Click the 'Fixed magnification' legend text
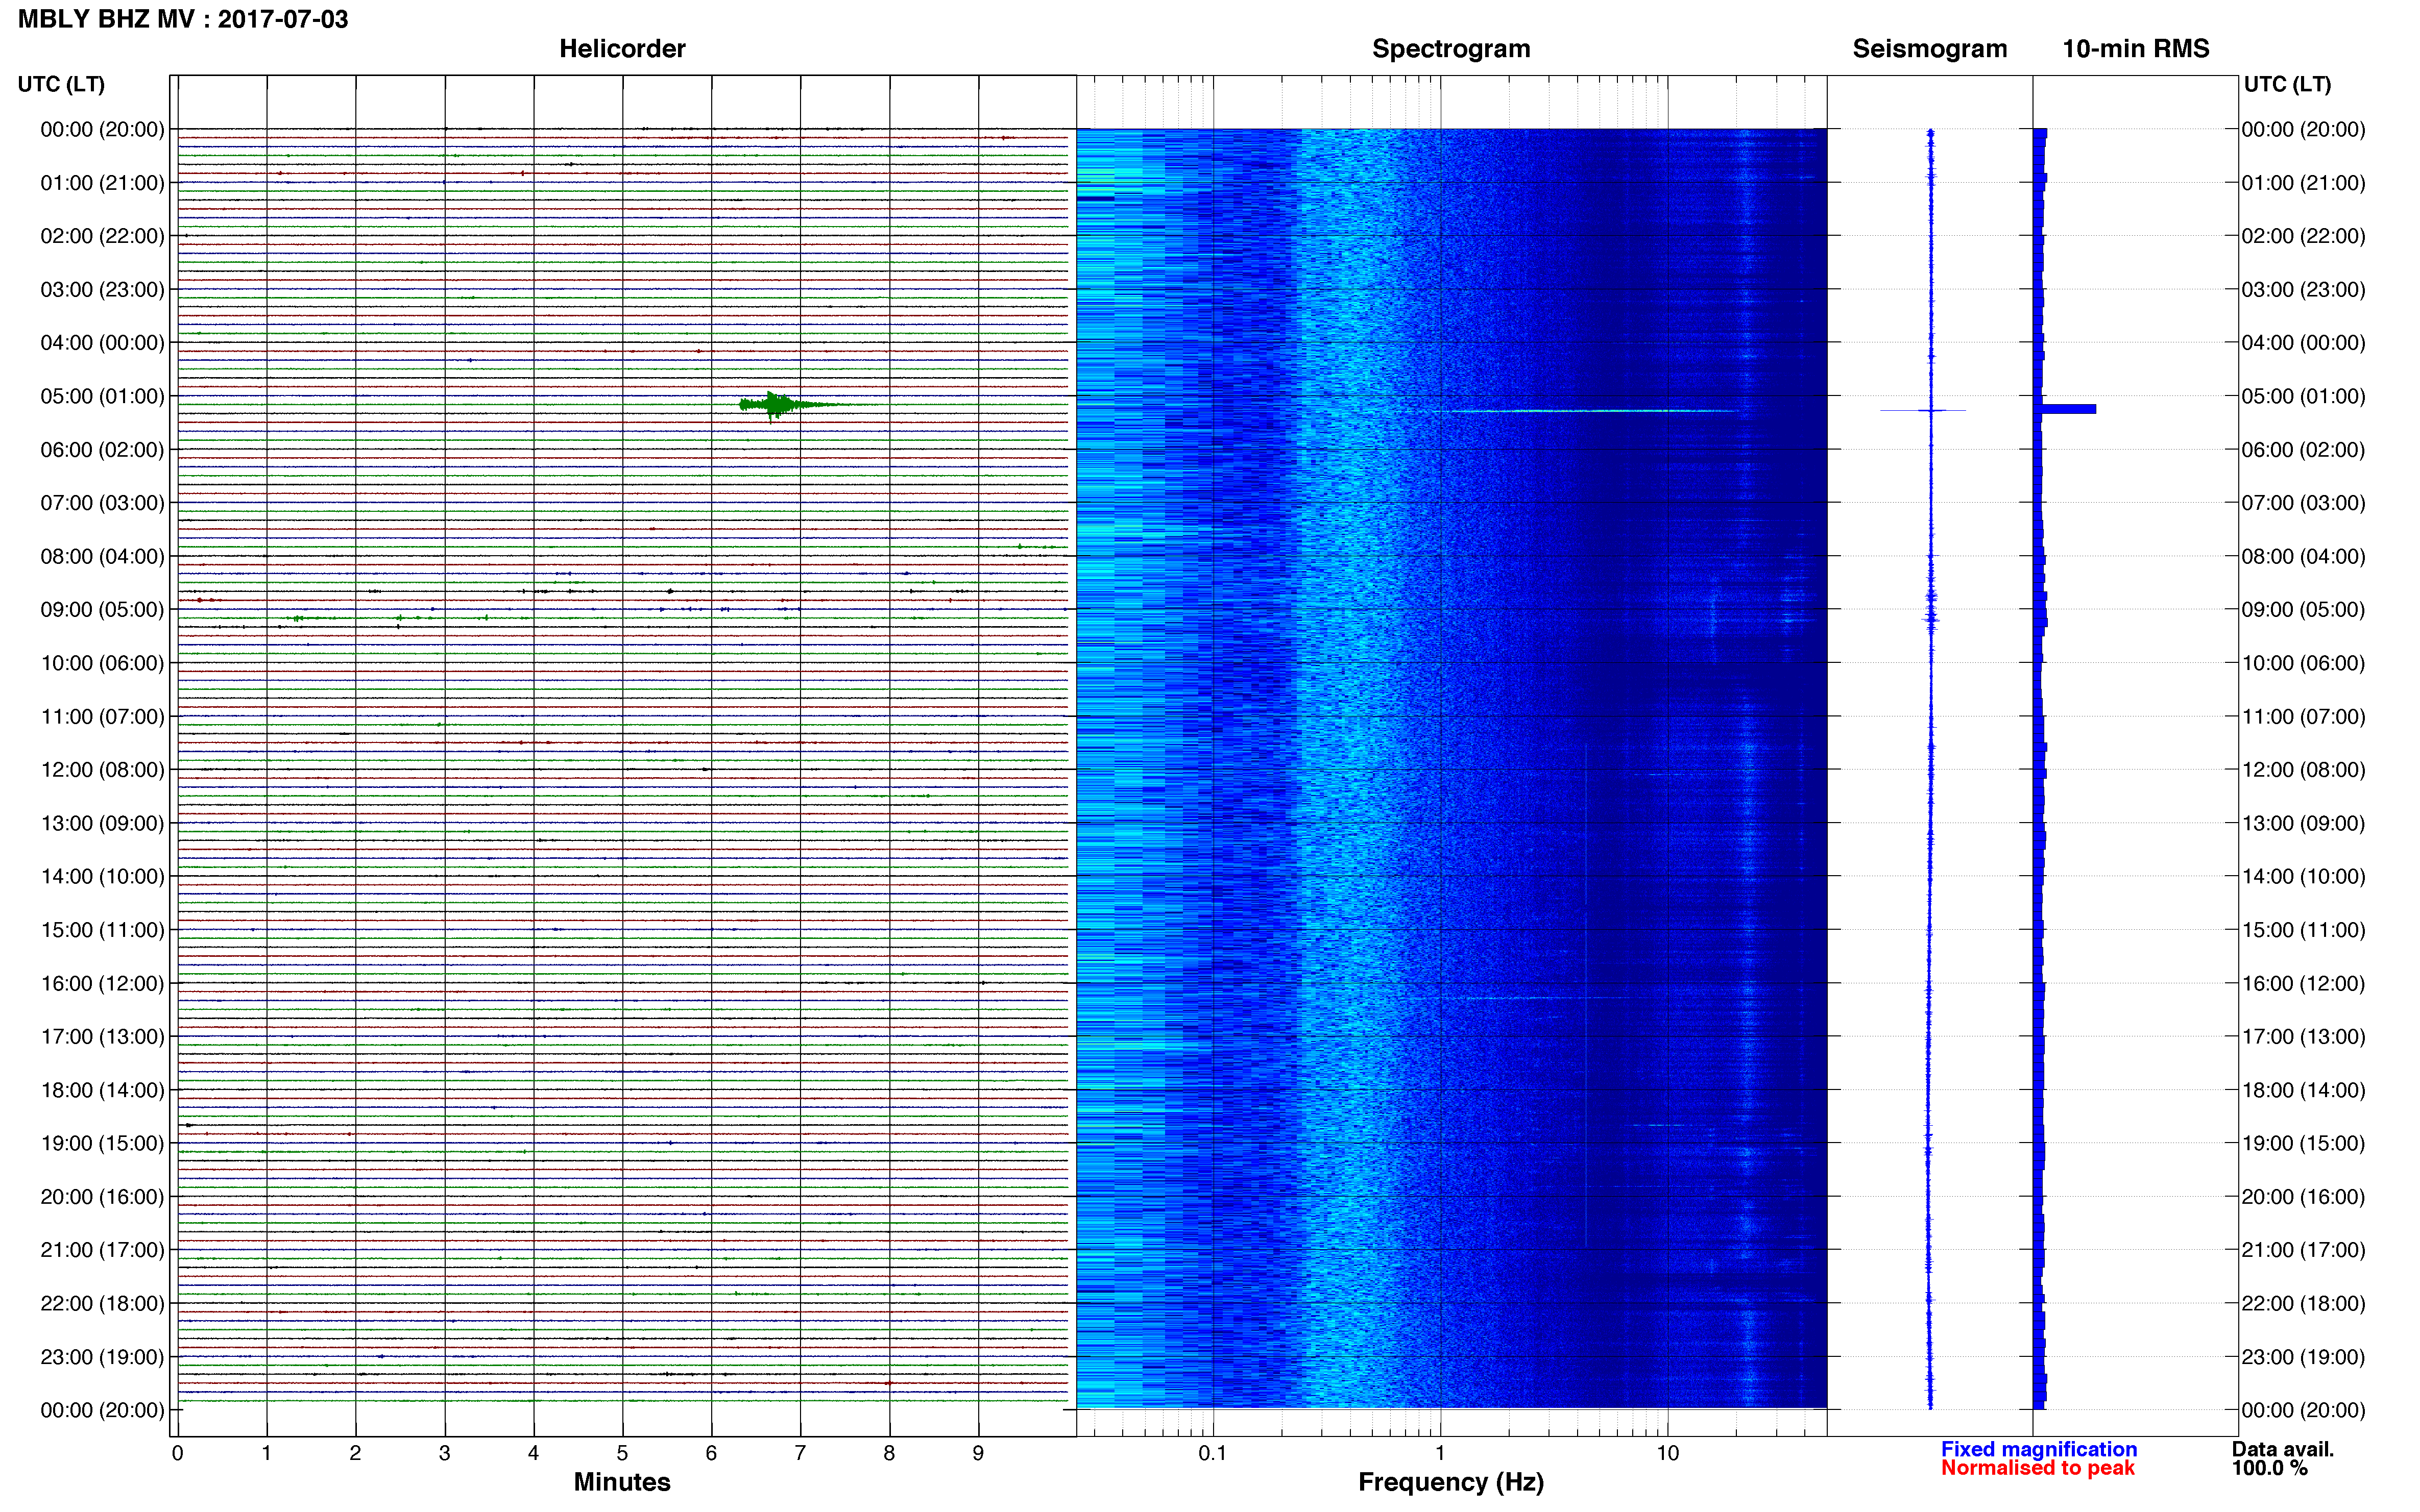The width and height of the screenshot is (2420, 1512). tap(2039, 1449)
